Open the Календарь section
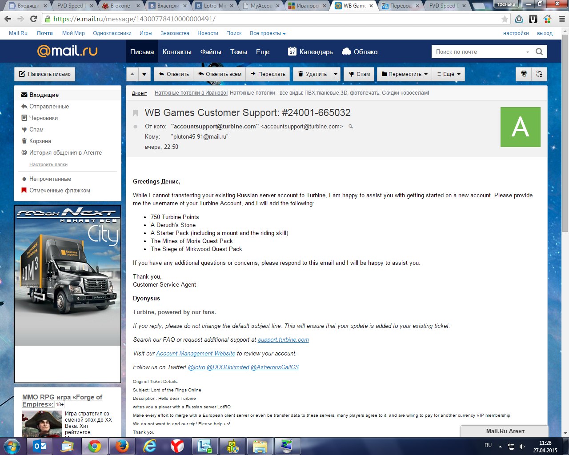Image resolution: width=569 pixels, height=455 pixels. pyautogui.click(x=310, y=52)
